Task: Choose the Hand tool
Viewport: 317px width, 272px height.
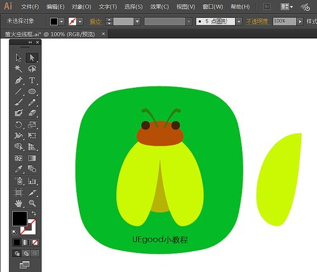Action: pos(18,203)
